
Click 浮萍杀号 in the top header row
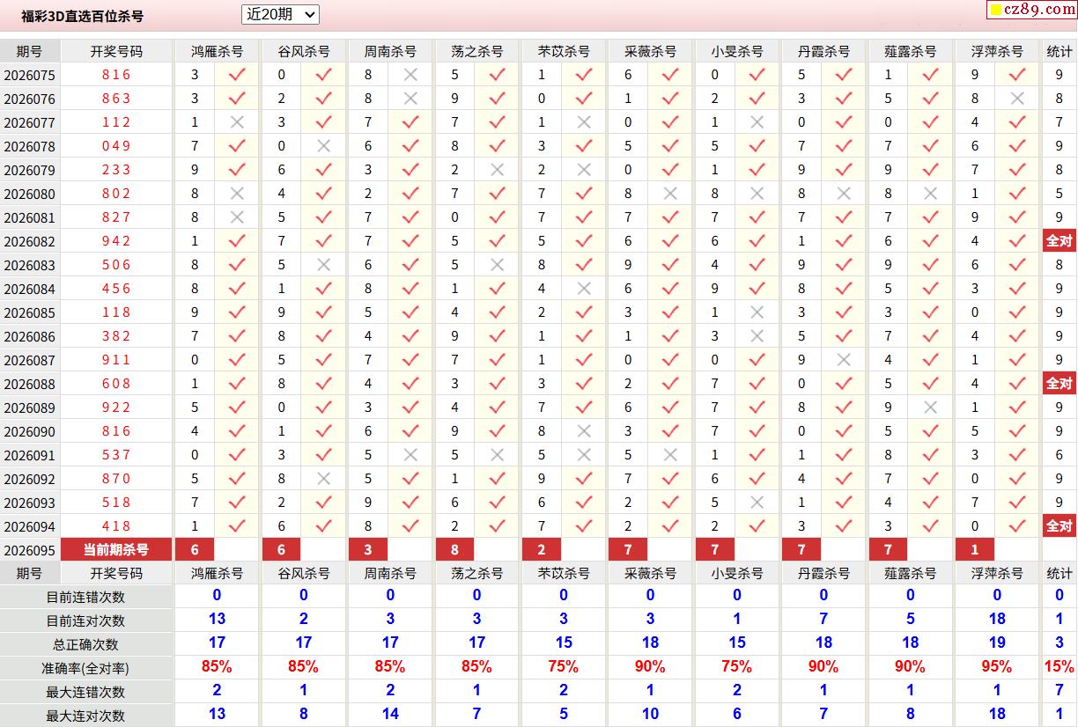click(997, 51)
